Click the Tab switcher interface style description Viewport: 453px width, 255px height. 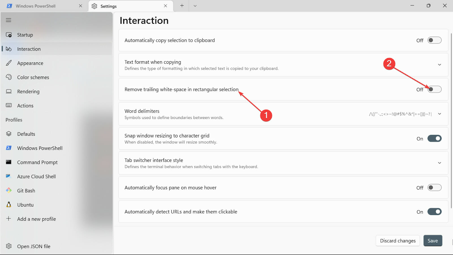pyautogui.click(x=191, y=167)
